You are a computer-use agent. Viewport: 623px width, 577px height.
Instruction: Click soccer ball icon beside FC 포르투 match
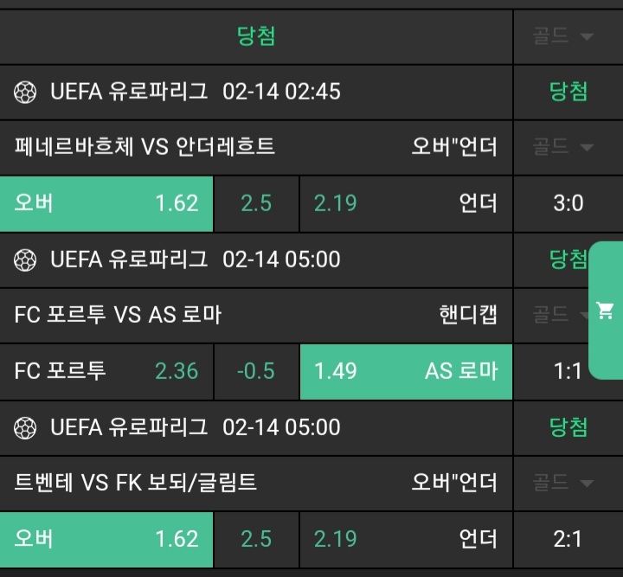pos(26,260)
